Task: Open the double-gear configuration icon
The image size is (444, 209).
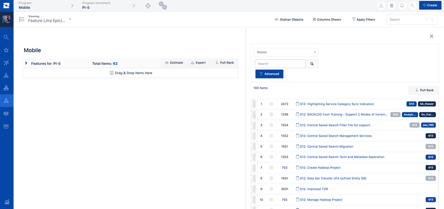Action: point(162,6)
